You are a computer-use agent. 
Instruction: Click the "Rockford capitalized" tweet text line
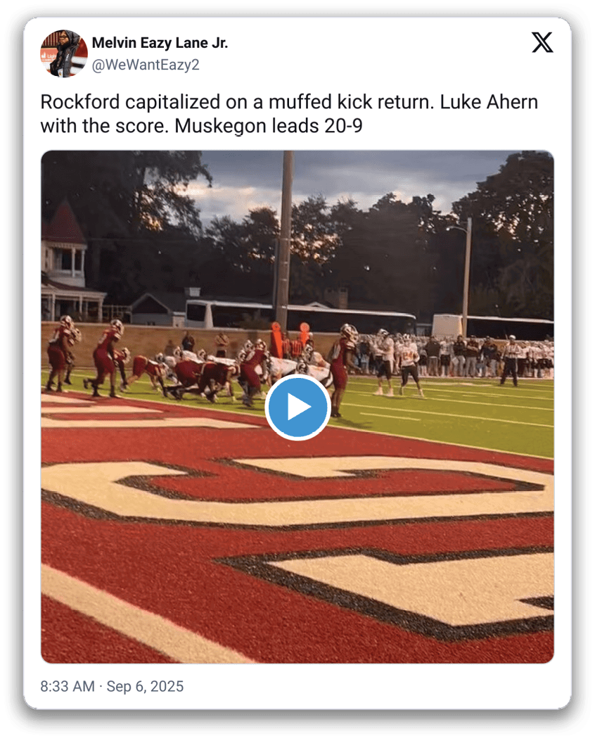(289, 102)
